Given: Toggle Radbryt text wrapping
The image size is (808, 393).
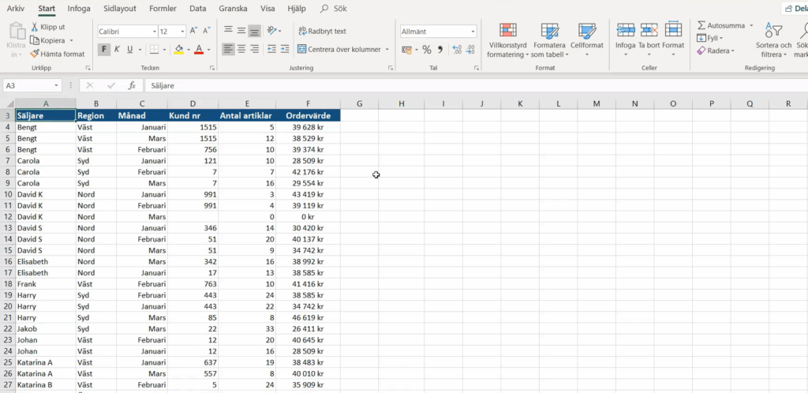Looking at the screenshot, I should (x=322, y=32).
